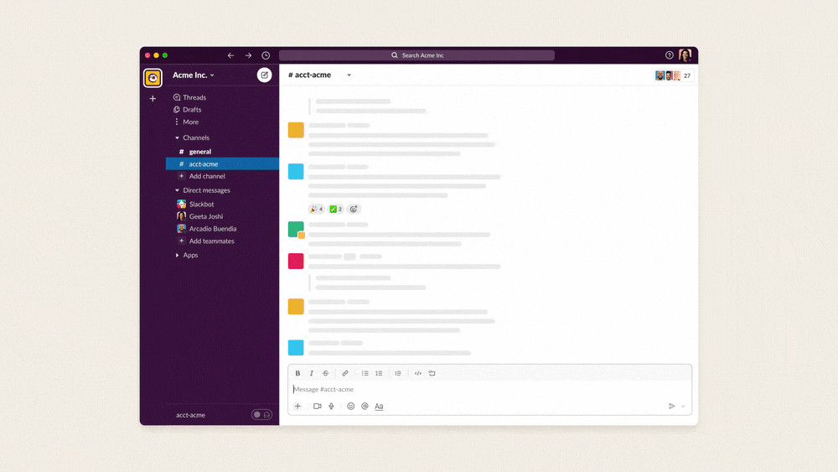Record a video clip
The height and width of the screenshot is (472, 838).
pyautogui.click(x=318, y=407)
